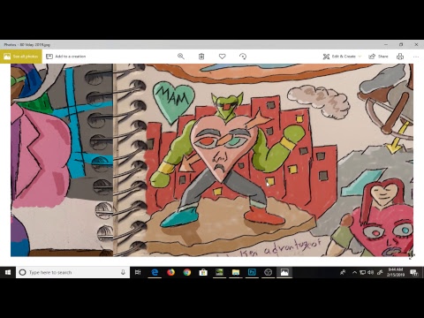Open the Windows Start menu
The height and width of the screenshot is (318, 424).
8,272
